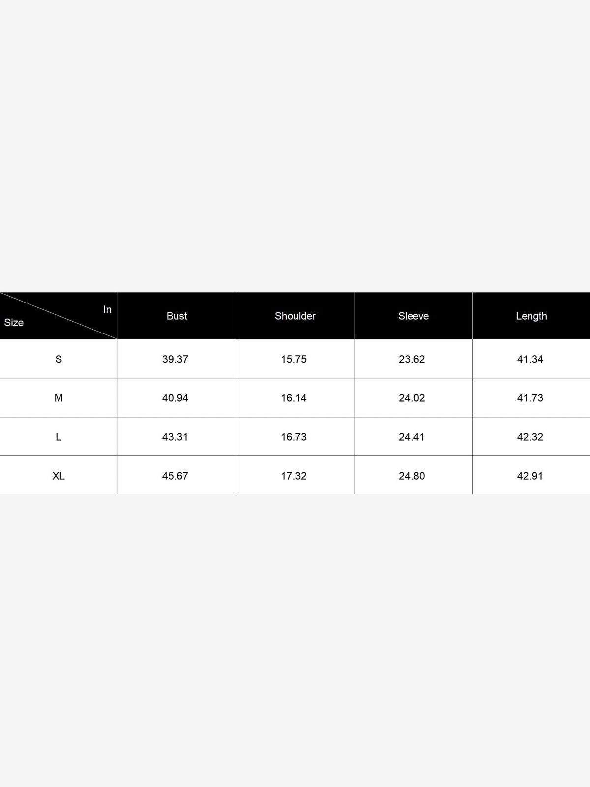Click the Size/In corner header cell
Viewport: 590px width, 787px height.
59,316
